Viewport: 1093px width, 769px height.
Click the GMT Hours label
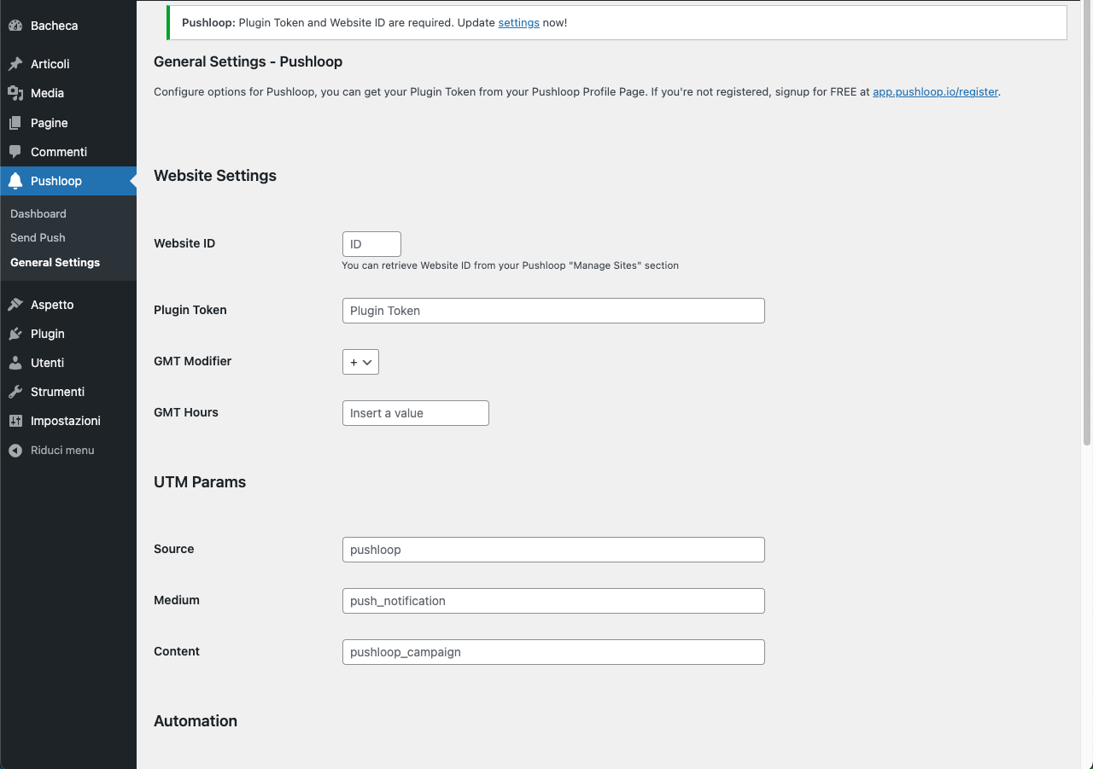point(186,412)
